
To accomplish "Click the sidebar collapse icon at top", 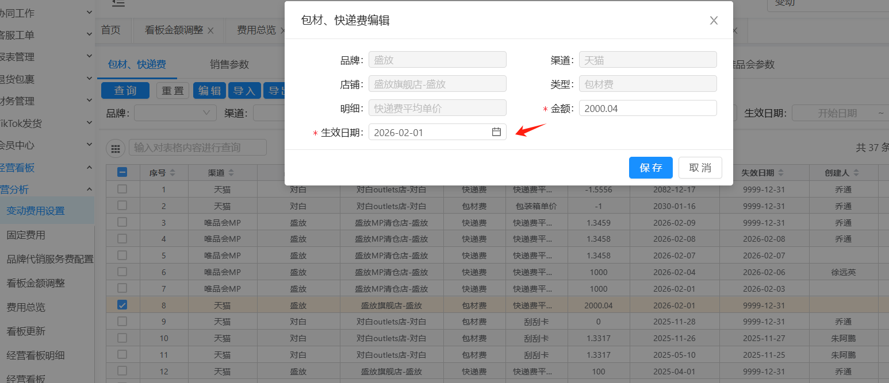I will click(118, 3).
